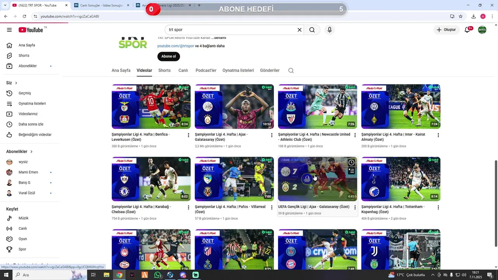Open Inter - Kairat Almaty video title
Screen dimensions: 498x280
(393, 137)
